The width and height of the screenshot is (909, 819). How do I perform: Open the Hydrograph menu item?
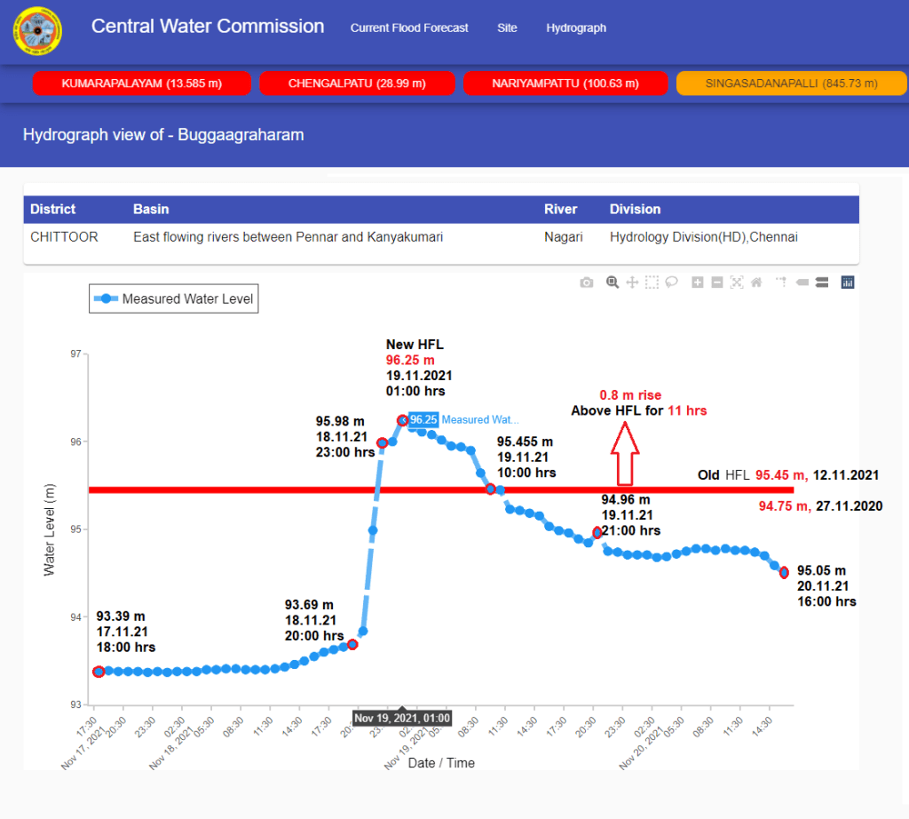[x=576, y=28]
